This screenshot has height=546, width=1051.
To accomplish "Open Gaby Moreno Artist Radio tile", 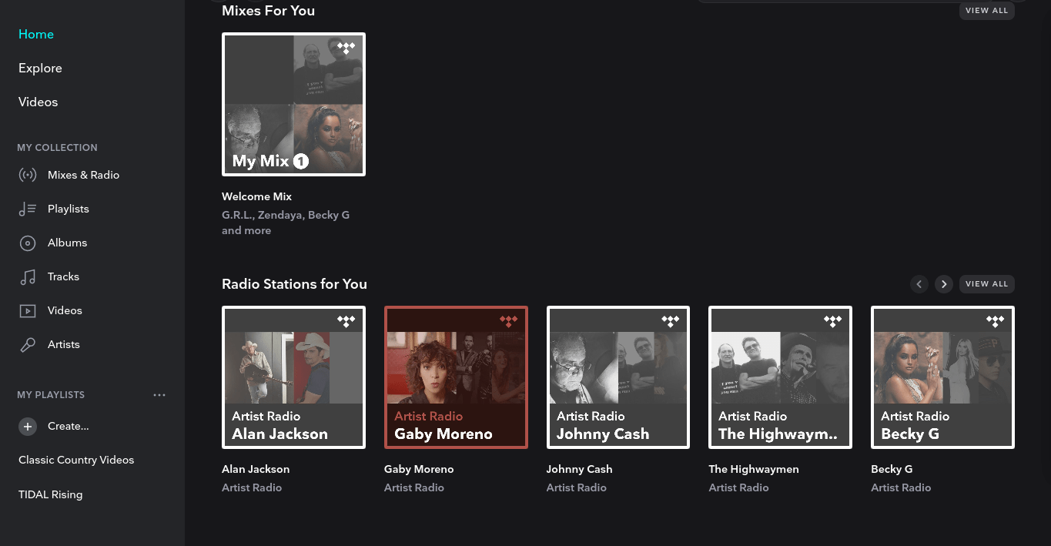I will (456, 377).
